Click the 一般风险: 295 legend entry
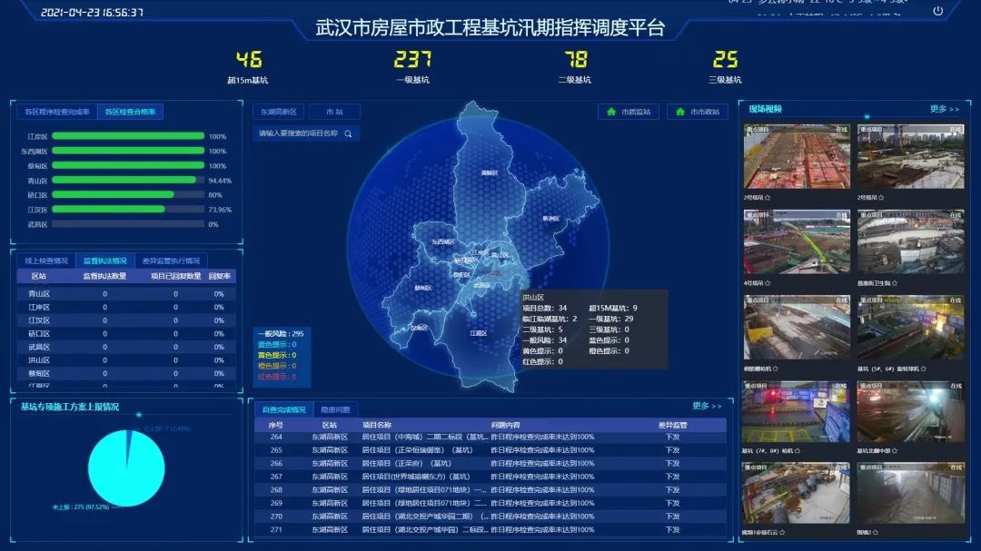981x551 pixels. point(281,333)
